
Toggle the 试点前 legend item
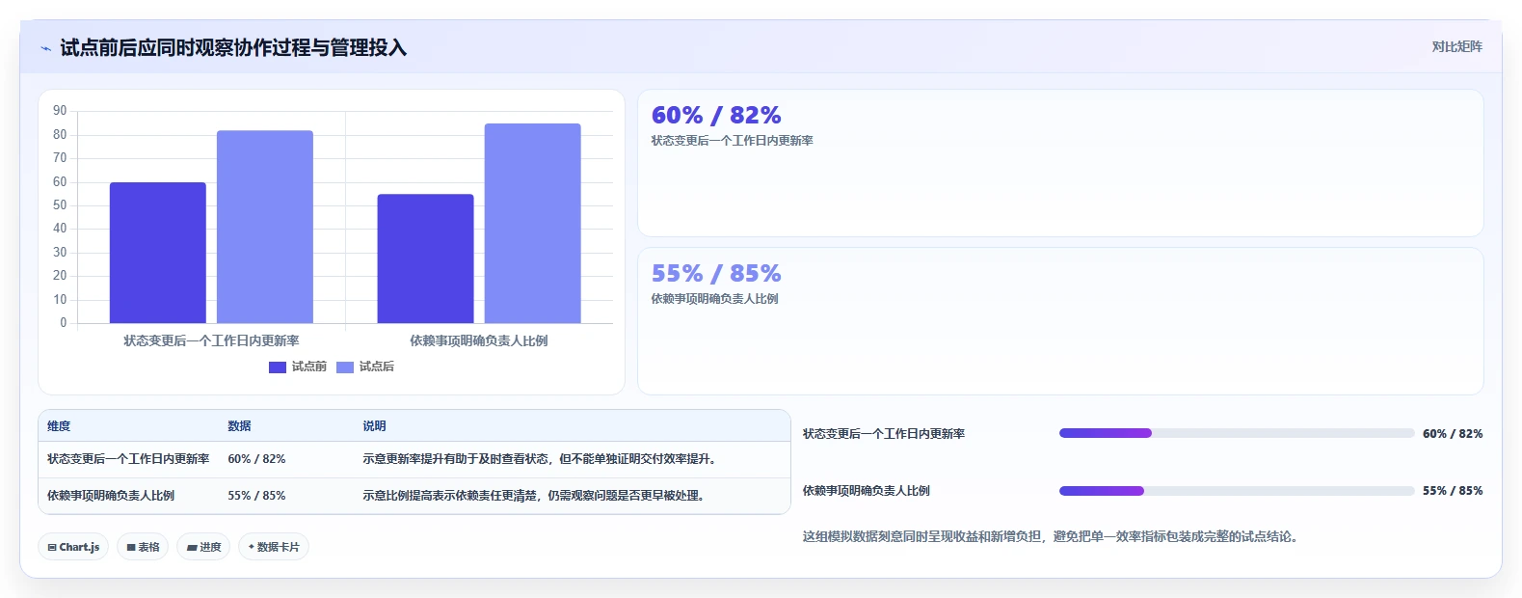[298, 367]
